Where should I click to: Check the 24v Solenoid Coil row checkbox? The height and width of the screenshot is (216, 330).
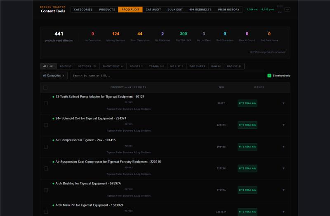click(x=46, y=125)
